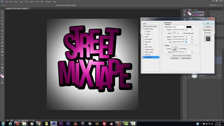The image size is (224, 126).
Task: Click the New Style button
Action: 208,30
